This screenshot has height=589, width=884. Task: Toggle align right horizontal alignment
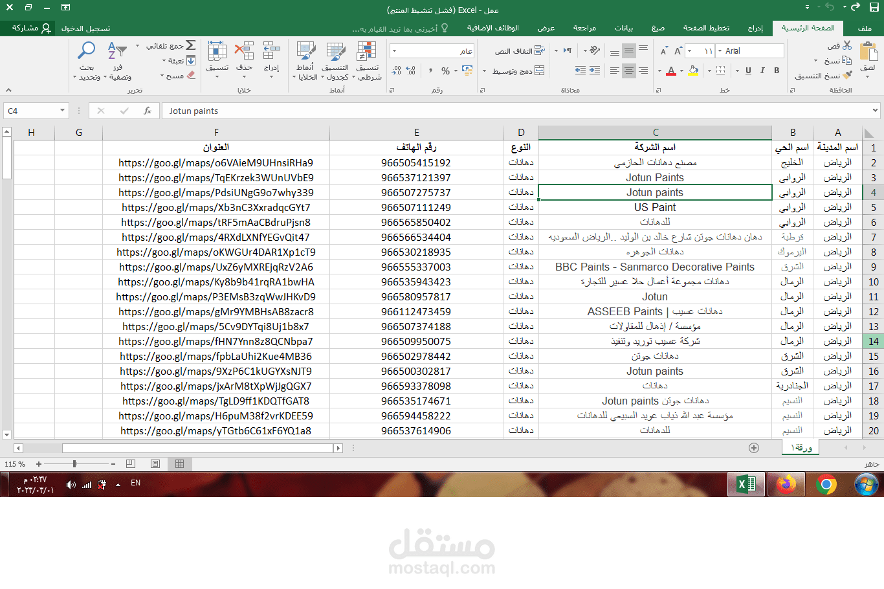[643, 71]
